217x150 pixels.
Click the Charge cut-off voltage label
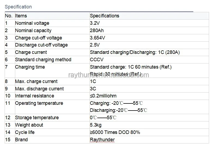38,38
